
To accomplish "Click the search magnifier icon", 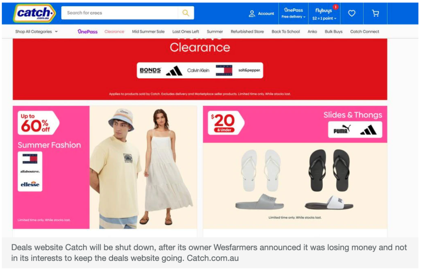I will [186, 13].
